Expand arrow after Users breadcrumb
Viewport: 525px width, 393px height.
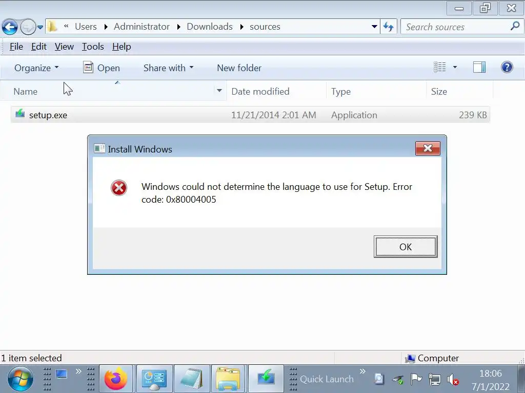click(106, 27)
